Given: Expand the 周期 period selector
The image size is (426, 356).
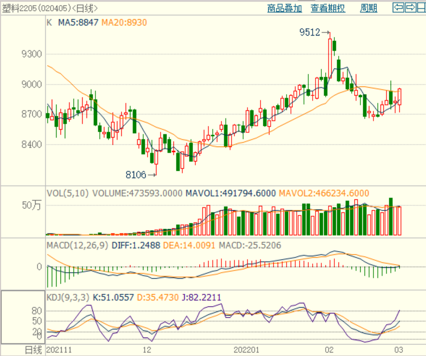Looking at the screenshot, I should point(369,8).
